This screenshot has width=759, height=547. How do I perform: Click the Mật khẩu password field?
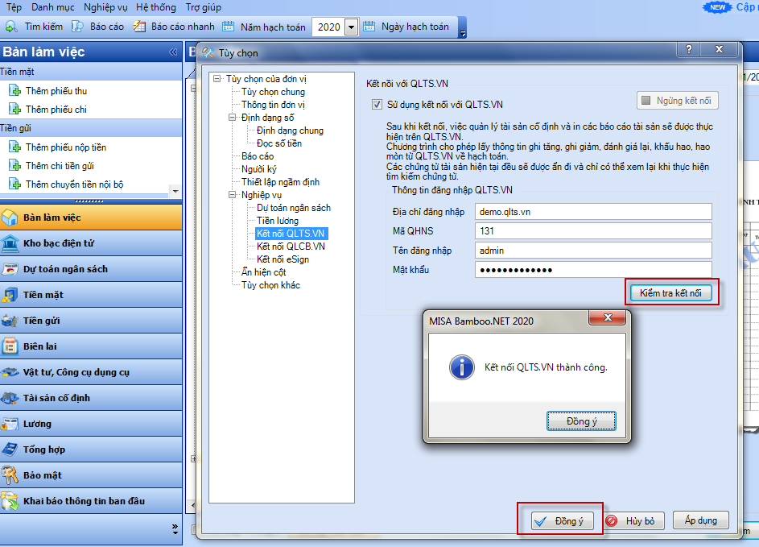(x=593, y=269)
